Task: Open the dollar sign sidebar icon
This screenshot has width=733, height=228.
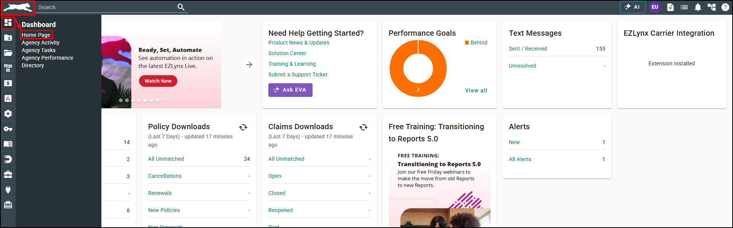Action: 8,83
